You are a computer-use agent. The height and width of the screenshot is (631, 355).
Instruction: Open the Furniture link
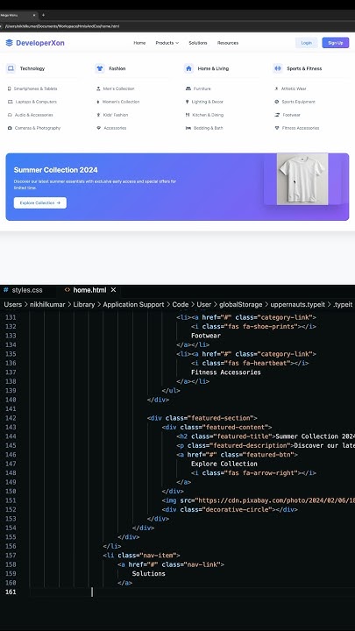202,89
